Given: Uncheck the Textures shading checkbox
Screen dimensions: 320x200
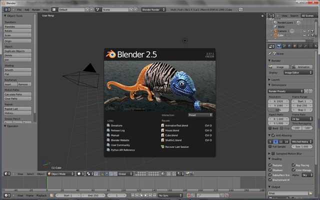Looking at the screenshot, I should click(x=270, y=165).
